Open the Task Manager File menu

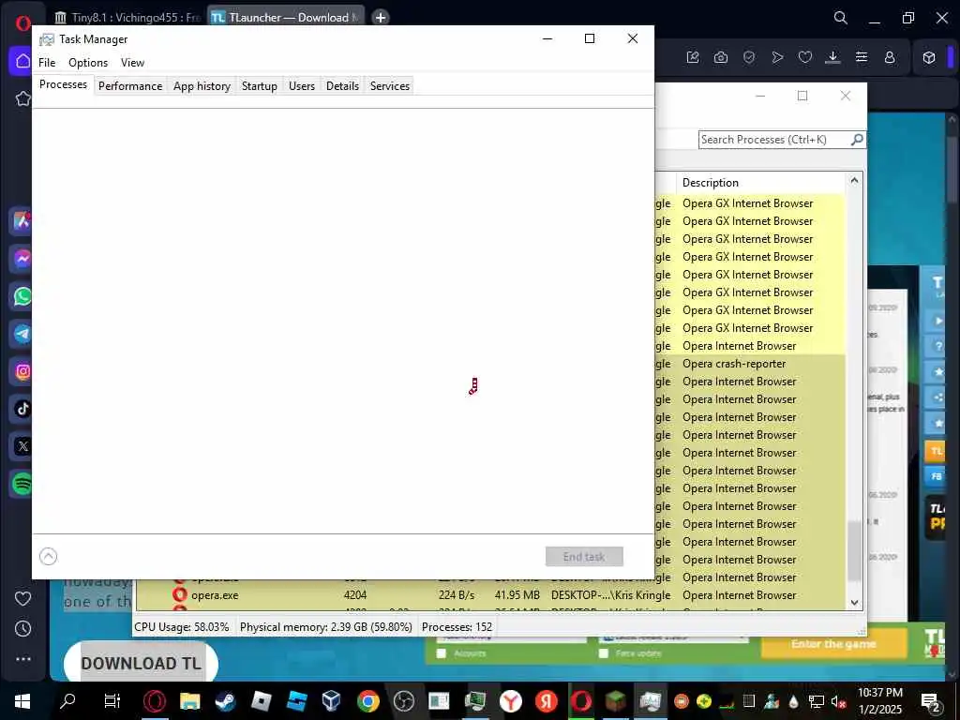coord(47,63)
